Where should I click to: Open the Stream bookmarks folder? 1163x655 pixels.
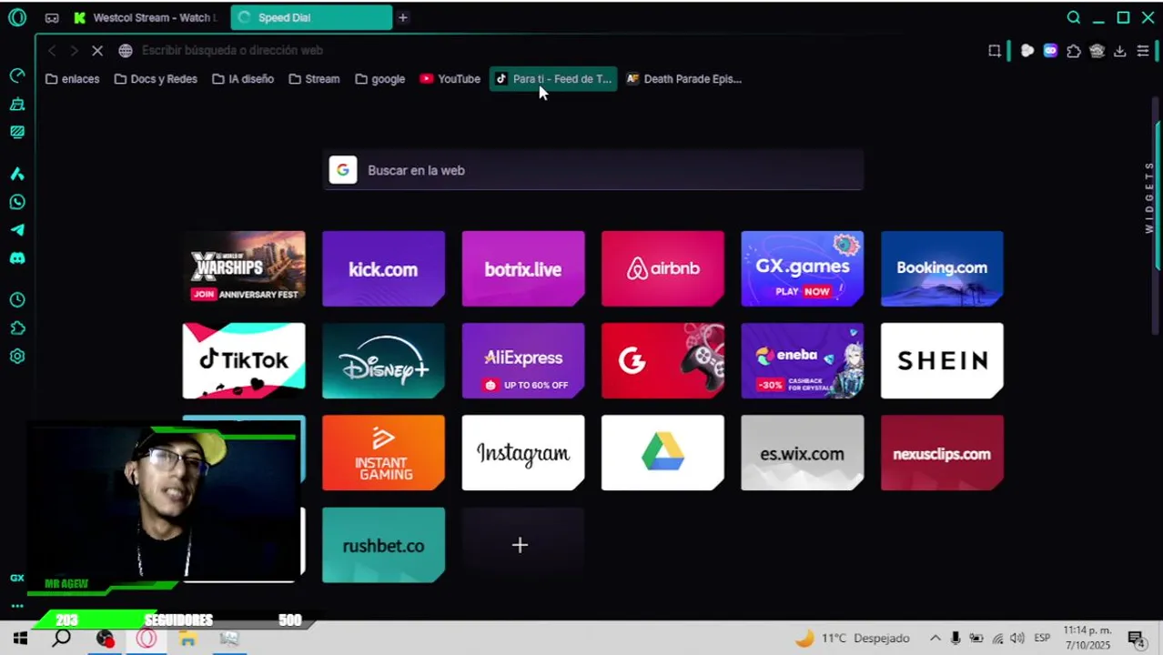point(315,79)
